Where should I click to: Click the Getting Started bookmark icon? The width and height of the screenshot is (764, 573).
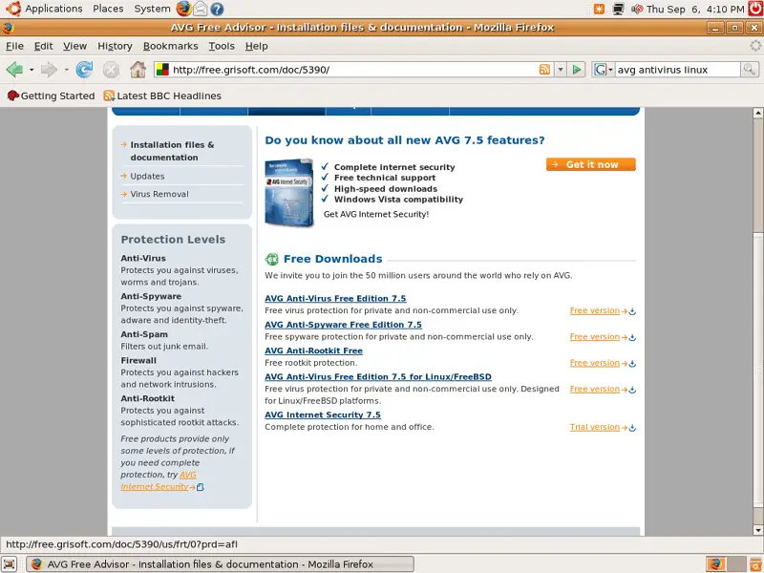[12, 95]
